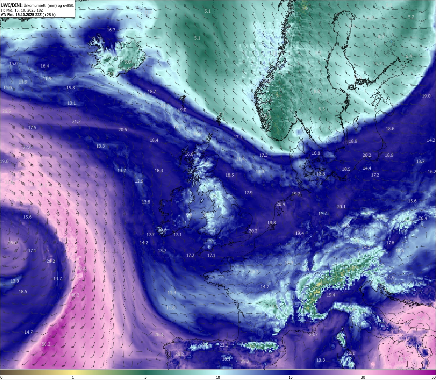Screen dimensions: 436x380
Task: Click the color bar tick label 10
Action: [218, 377]
